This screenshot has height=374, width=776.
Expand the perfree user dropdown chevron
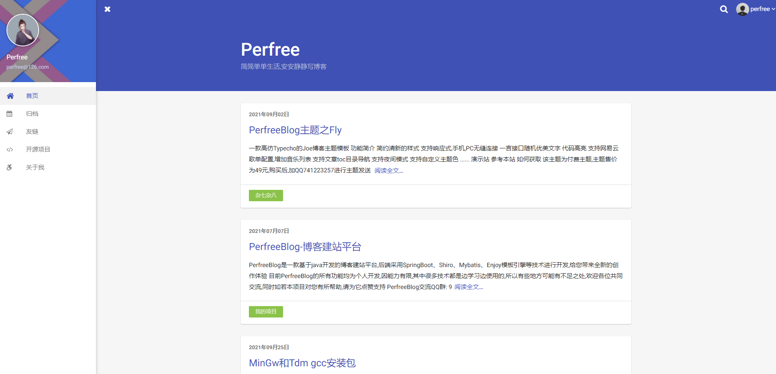pyautogui.click(x=773, y=9)
